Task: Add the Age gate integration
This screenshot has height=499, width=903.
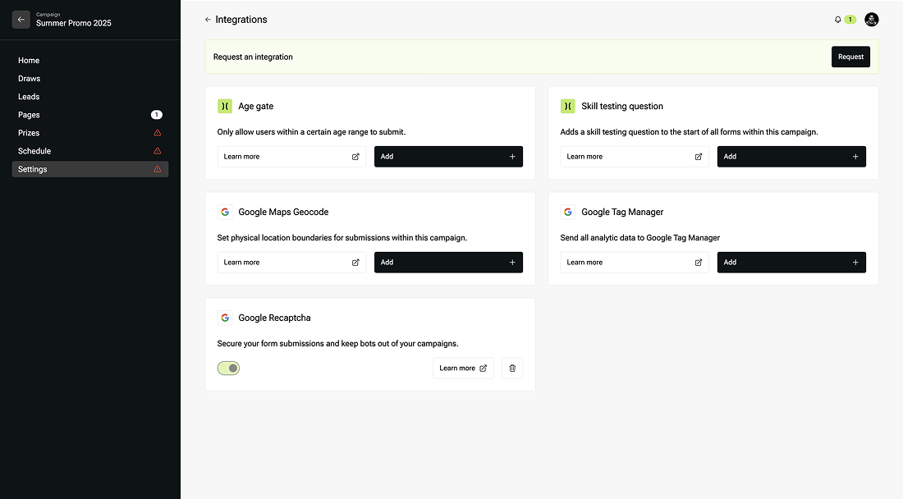Action: 448,157
